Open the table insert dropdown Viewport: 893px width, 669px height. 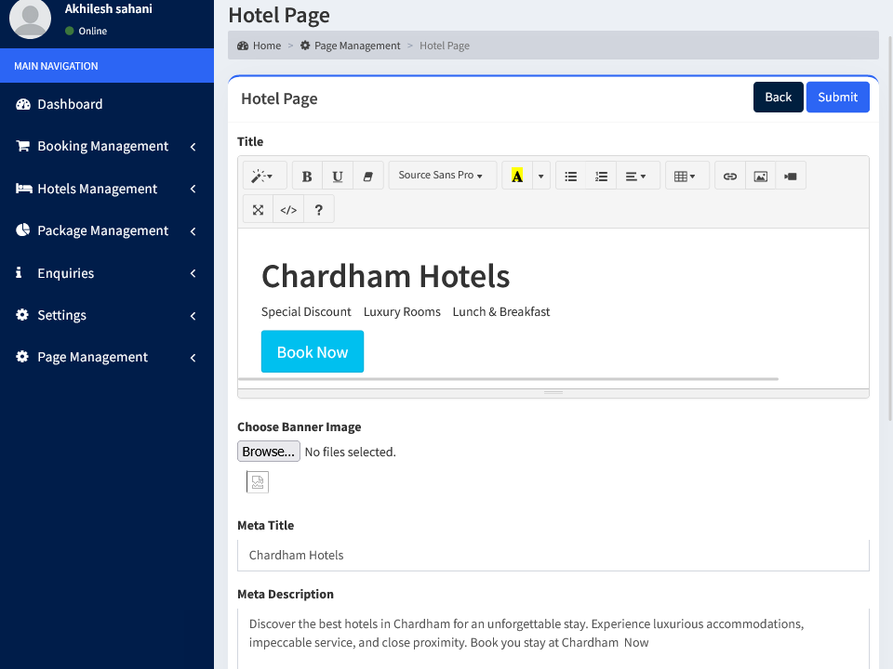[685, 176]
